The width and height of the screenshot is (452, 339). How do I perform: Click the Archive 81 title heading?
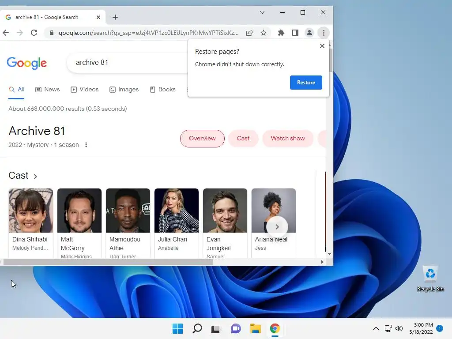pyautogui.click(x=37, y=131)
